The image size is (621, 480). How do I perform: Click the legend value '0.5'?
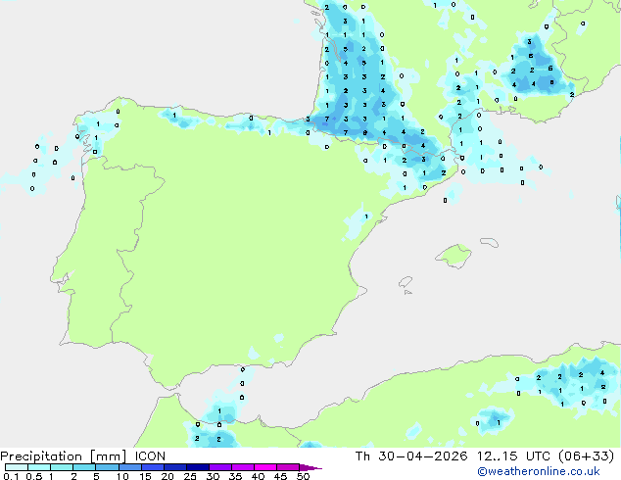(33, 476)
